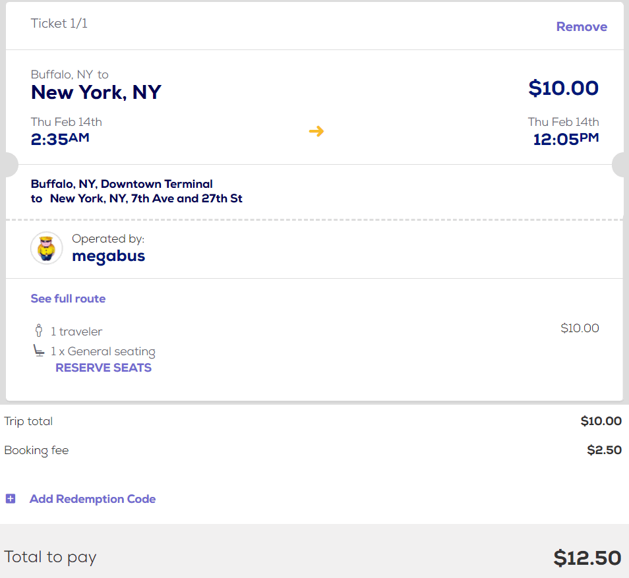Click the $10.00 ticket price in header
629x578 pixels.
point(563,88)
